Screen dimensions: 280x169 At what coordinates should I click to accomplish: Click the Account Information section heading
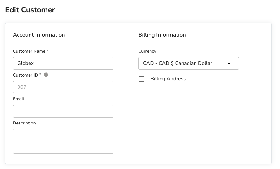(x=39, y=35)
